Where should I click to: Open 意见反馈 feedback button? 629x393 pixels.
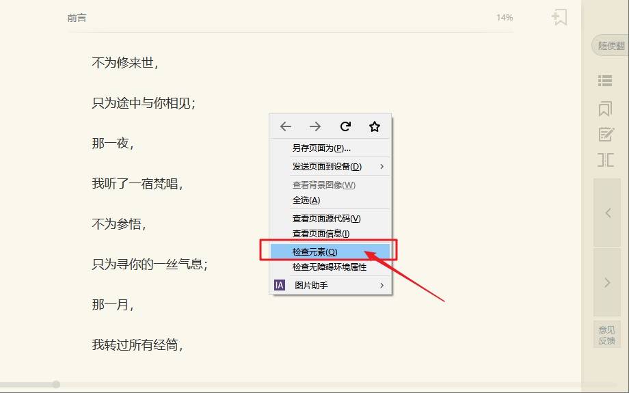606,335
